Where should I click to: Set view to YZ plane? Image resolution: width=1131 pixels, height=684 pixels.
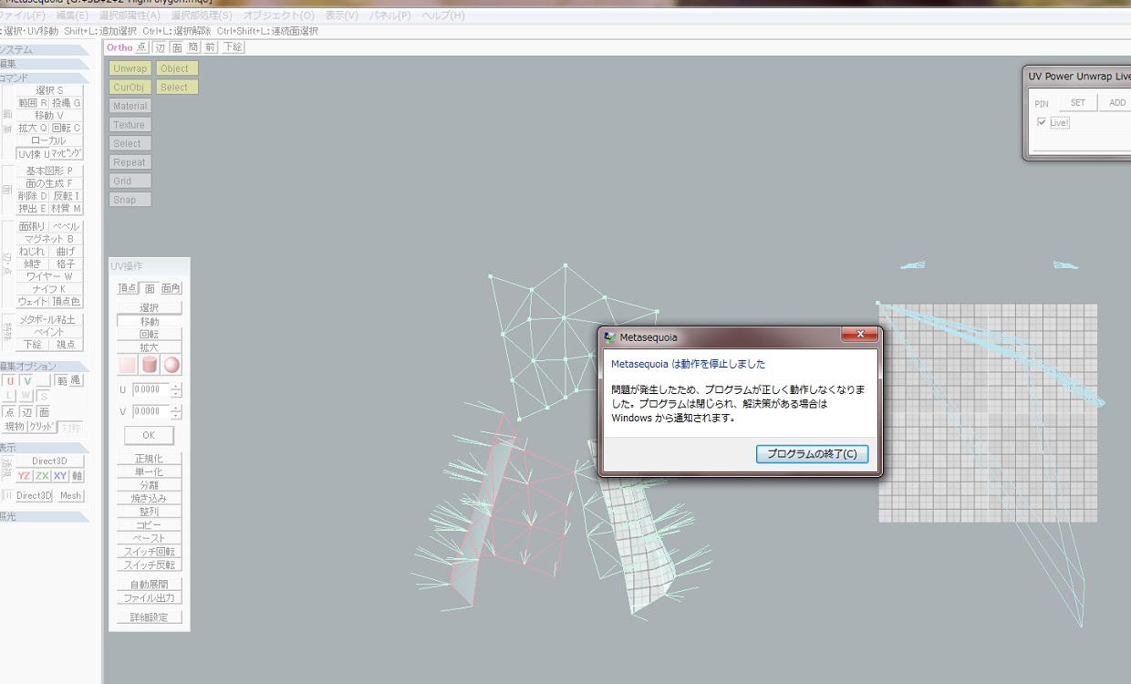pos(25,476)
